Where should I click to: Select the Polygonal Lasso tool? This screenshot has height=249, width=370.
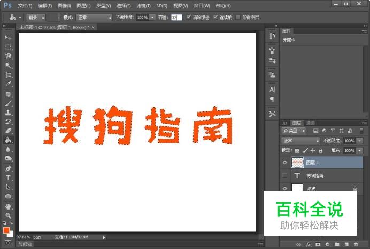point(8,56)
